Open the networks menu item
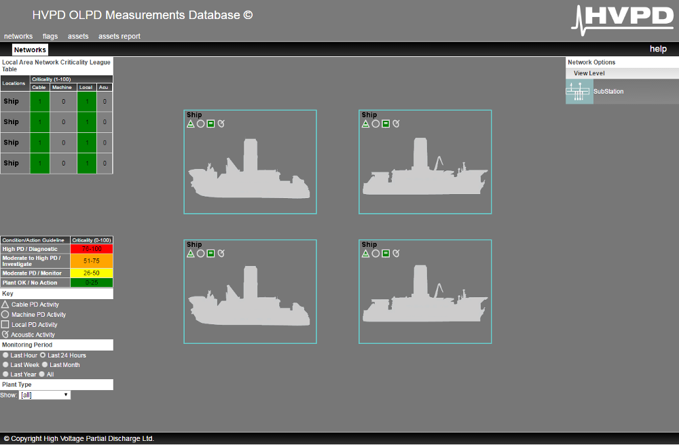The width and height of the screenshot is (679, 445). (x=18, y=37)
